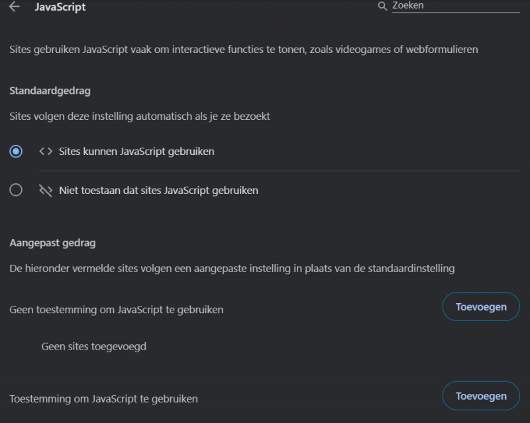Viewport: 530px width, 423px height.
Task: Click Toevoegen next to "Geen toestemming om JavaScript te gebruiken"
Action: click(x=481, y=306)
